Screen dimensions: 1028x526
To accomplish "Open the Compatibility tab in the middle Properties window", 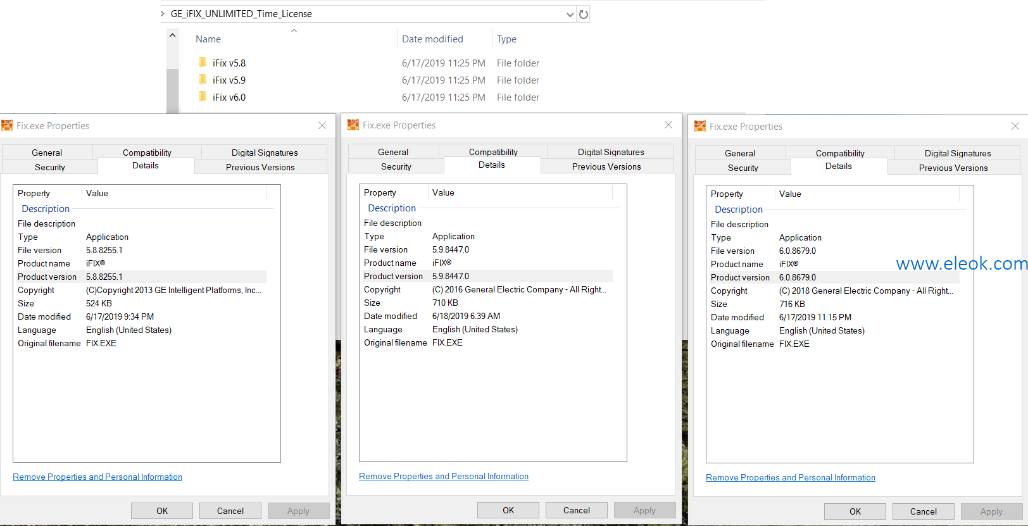I will 493,152.
